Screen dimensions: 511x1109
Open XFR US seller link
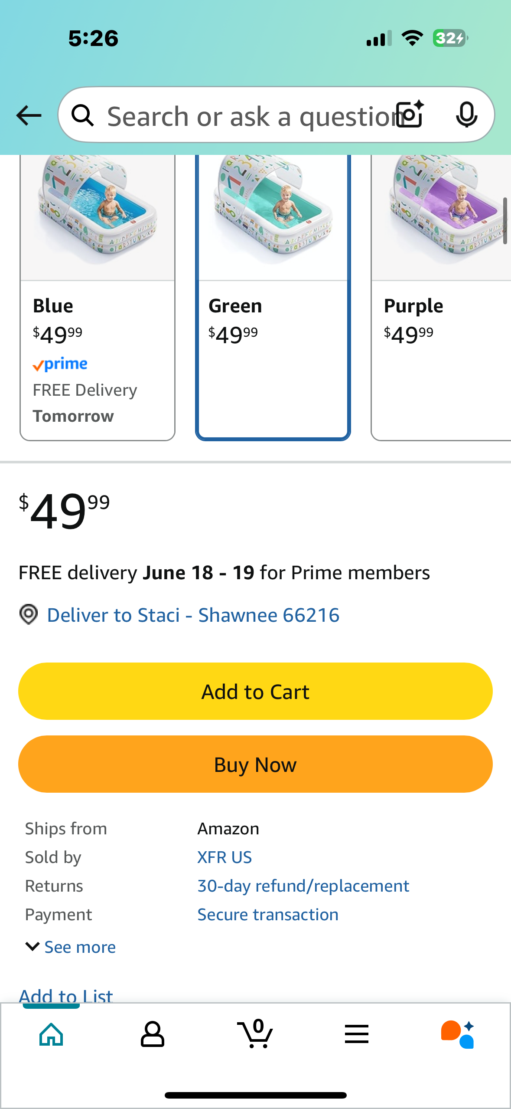coord(225,857)
